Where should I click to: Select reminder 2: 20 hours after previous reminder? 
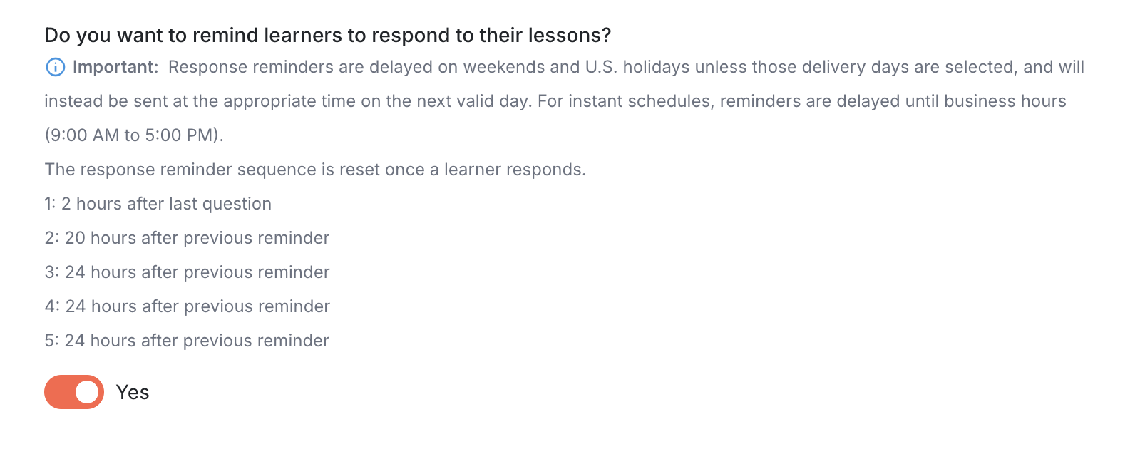point(187,238)
